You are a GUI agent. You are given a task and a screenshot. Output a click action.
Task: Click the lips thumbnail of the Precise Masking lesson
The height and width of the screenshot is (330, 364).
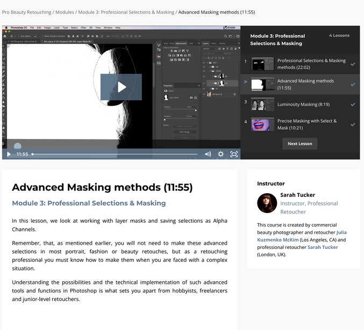262,124
